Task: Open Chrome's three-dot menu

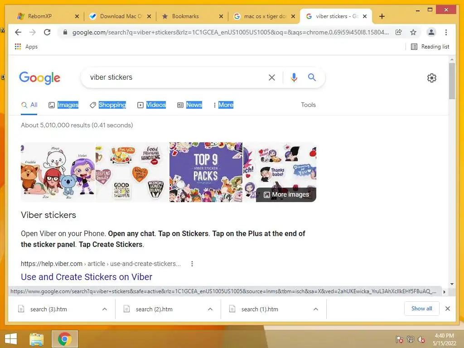Action: tap(446, 32)
